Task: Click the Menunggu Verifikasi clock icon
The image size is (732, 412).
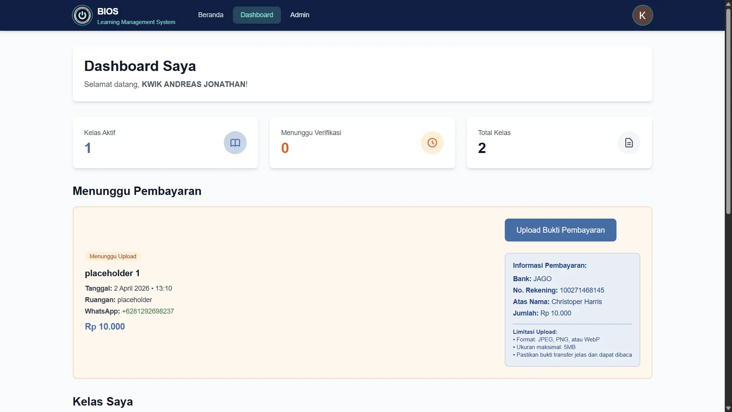Action: pyautogui.click(x=432, y=143)
